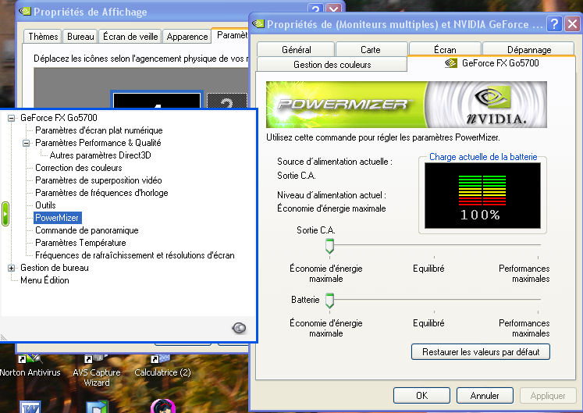This screenshot has height=413, width=583.
Task: Open the Gestion des couleurs tab
Action: coord(332,65)
